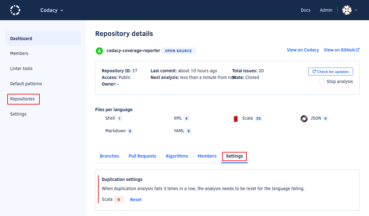The height and width of the screenshot is (216, 369).
Task: Click the Docs link in the header
Action: (x=305, y=10)
